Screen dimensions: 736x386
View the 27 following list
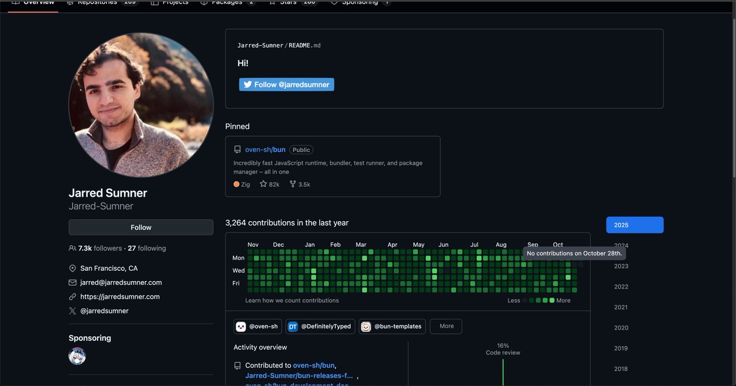[147, 248]
